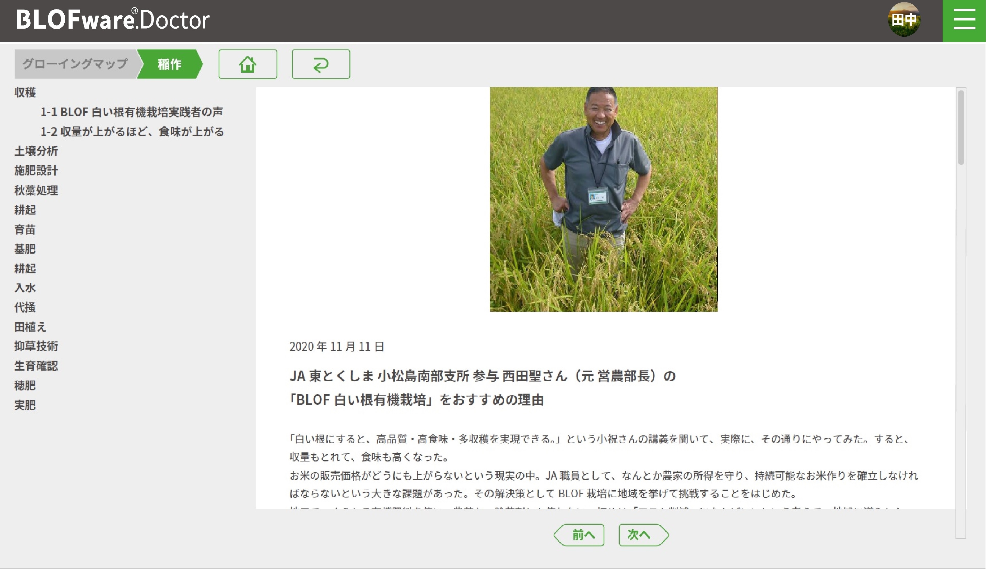Click the return arrow icon button
Image resolution: width=986 pixels, height=569 pixels.
pyautogui.click(x=321, y=64)
